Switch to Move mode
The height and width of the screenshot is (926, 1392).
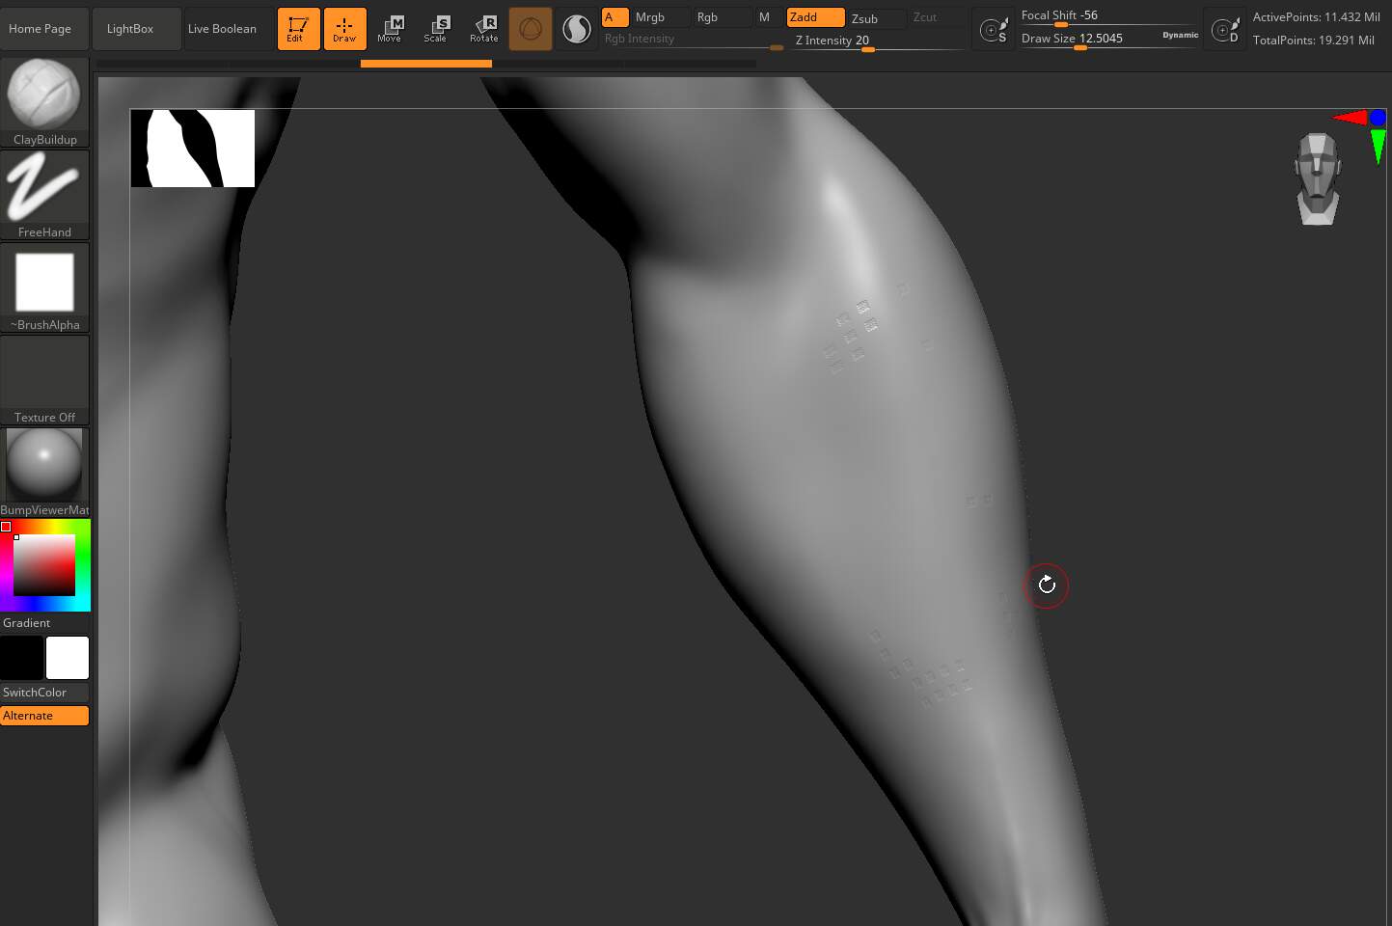(x=390, y=28)
